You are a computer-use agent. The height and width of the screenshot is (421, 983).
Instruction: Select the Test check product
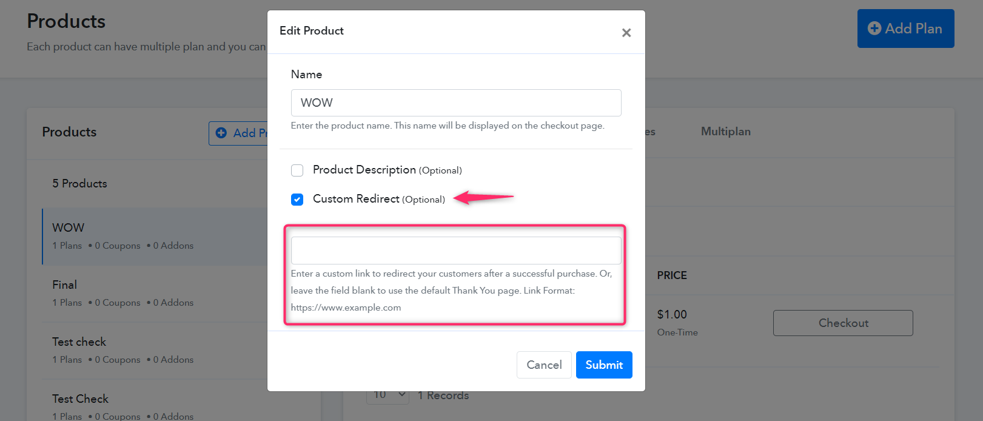coord(155,351)
